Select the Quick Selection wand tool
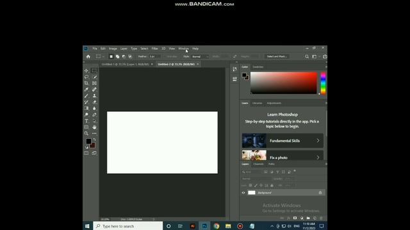This screenshot has height=230, width=410. 94,77
